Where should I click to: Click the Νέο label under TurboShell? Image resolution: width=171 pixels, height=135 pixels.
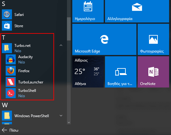pos(22,96)
